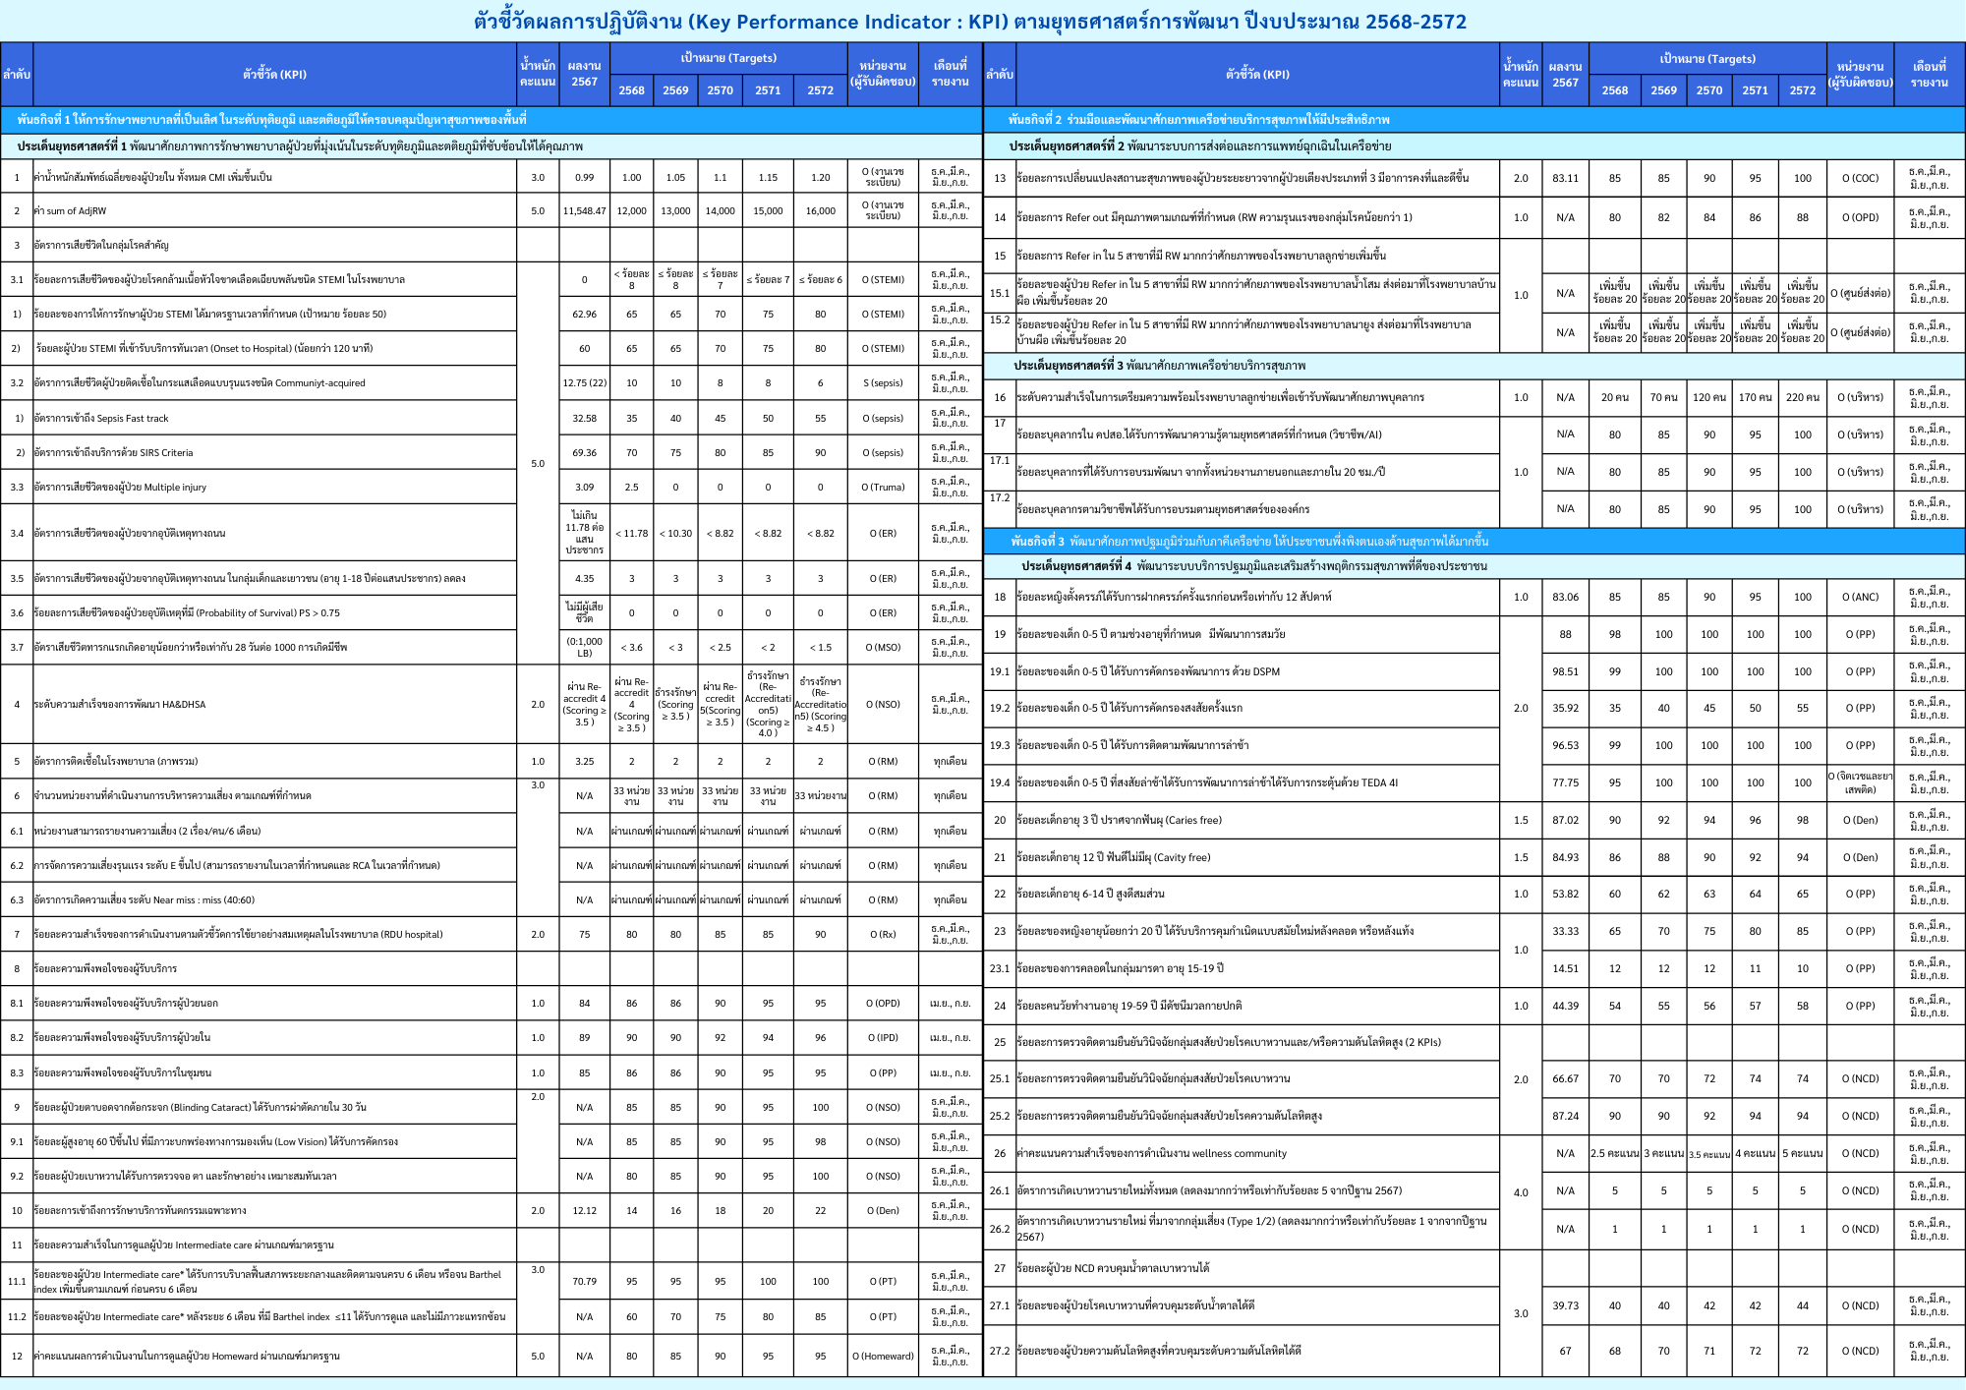This screenshot has height=1390, width=1966.
Task: Click the value 3.25 for hospital infection rate
Action: (584, 762)
